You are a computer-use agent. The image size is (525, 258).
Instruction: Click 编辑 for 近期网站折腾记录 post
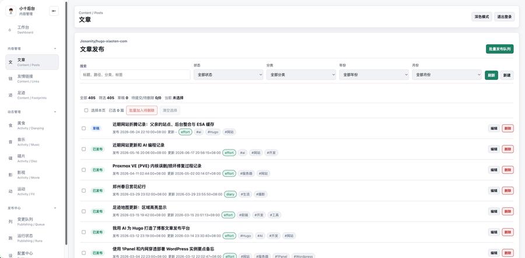[x=494, y=128]
